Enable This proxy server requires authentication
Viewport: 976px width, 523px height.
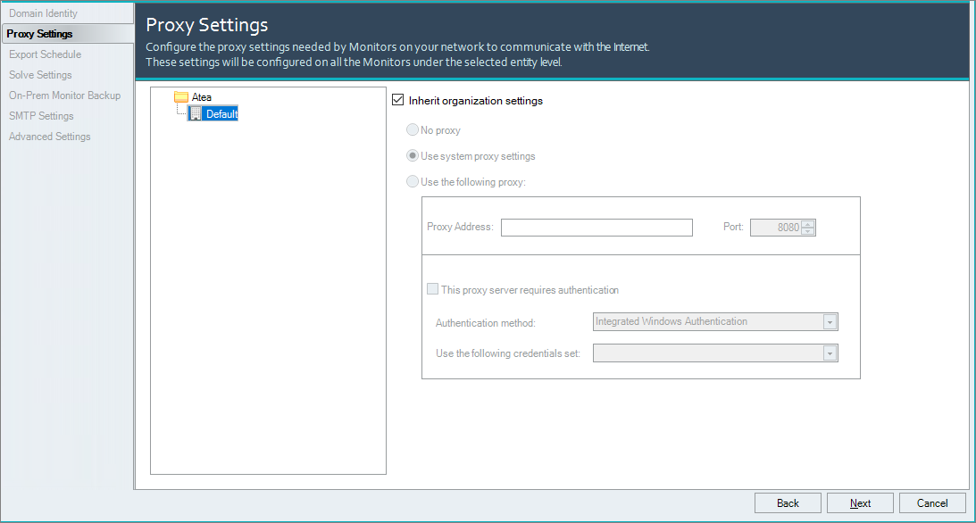point(433,290)
